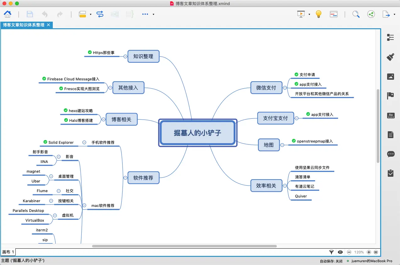Click the Save disk icon
Viewport: 400px width, 265px height.
pos(30,14)
